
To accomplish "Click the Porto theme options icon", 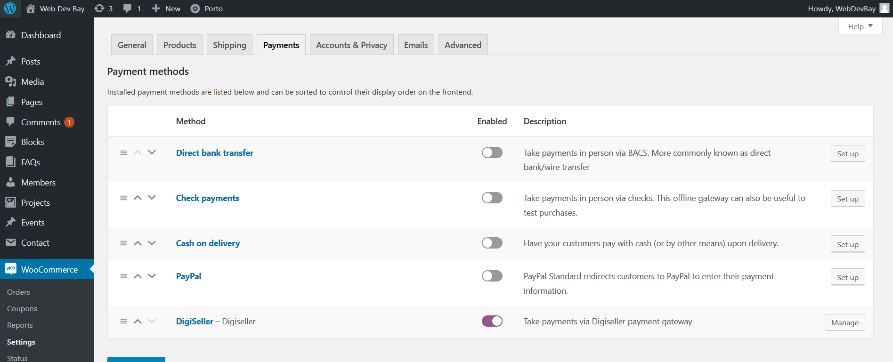I will click(195, 8).
